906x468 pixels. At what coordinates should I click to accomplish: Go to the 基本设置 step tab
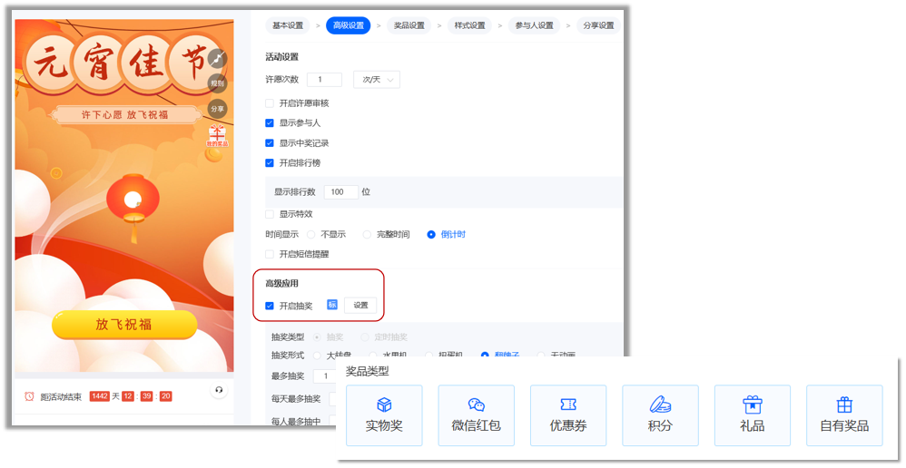288,25
